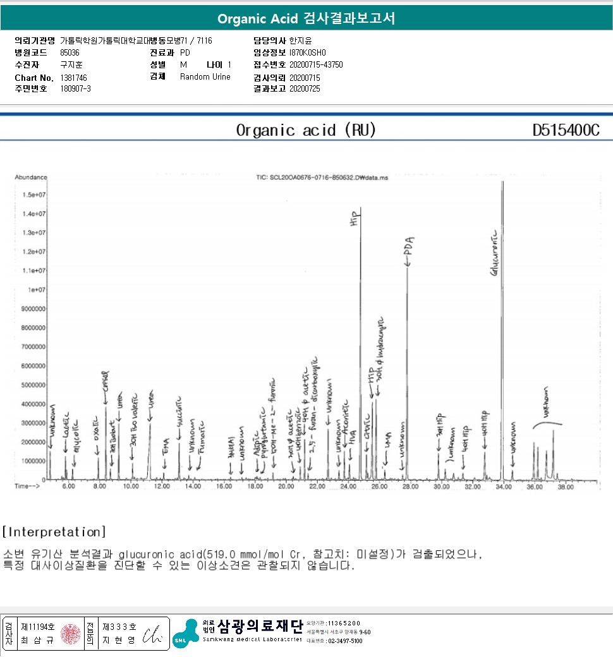
Task: Select interpretation line starting '특정 대사이상질환을'
Action: pyautogui.click(x=179, y=565)
